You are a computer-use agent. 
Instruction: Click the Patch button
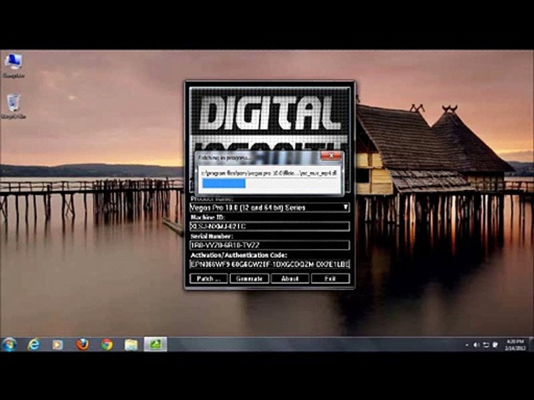pyautogui.click(x=209, y=278)
